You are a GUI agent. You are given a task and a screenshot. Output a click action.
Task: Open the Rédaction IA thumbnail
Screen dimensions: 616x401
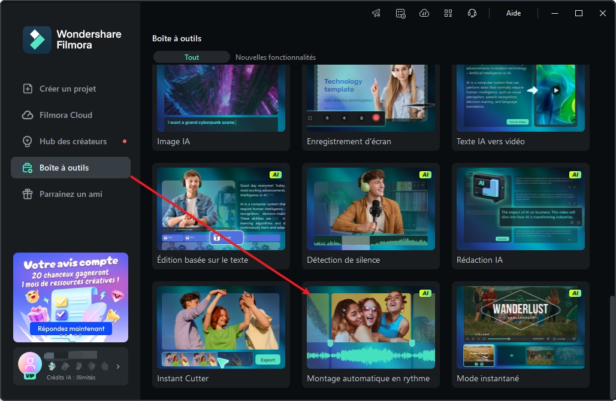pyautogui.click(x=521, y=209)
